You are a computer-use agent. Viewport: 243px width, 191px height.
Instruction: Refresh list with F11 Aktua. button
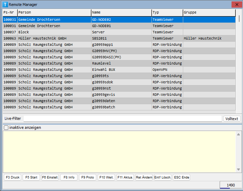click(x=125, y=177)
